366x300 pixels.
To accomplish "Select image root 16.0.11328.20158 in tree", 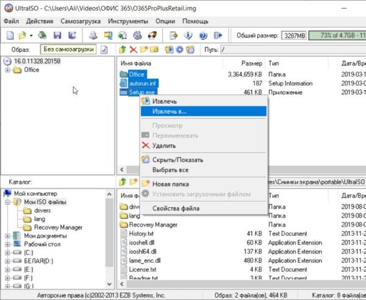I will [37, 61].
